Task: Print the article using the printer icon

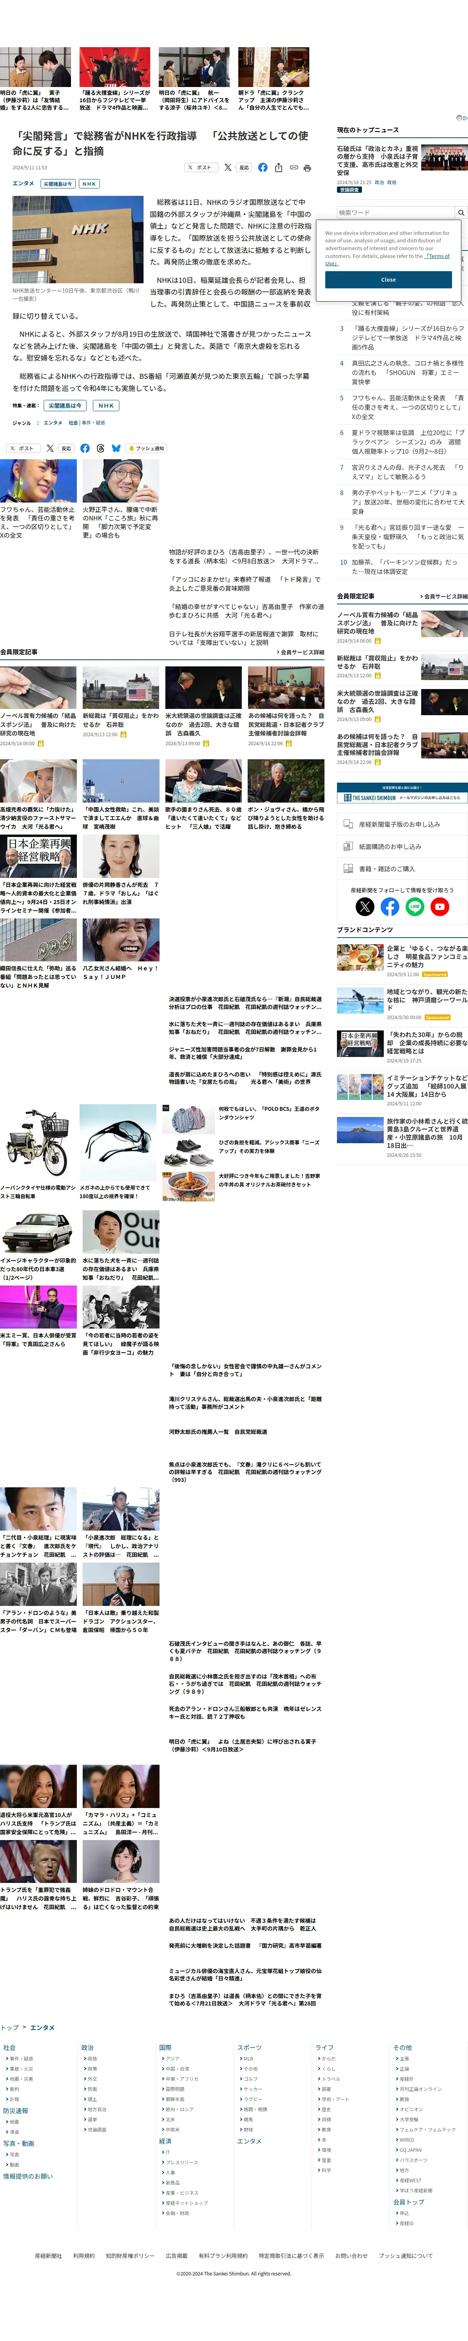Action: tap(307, 167)
